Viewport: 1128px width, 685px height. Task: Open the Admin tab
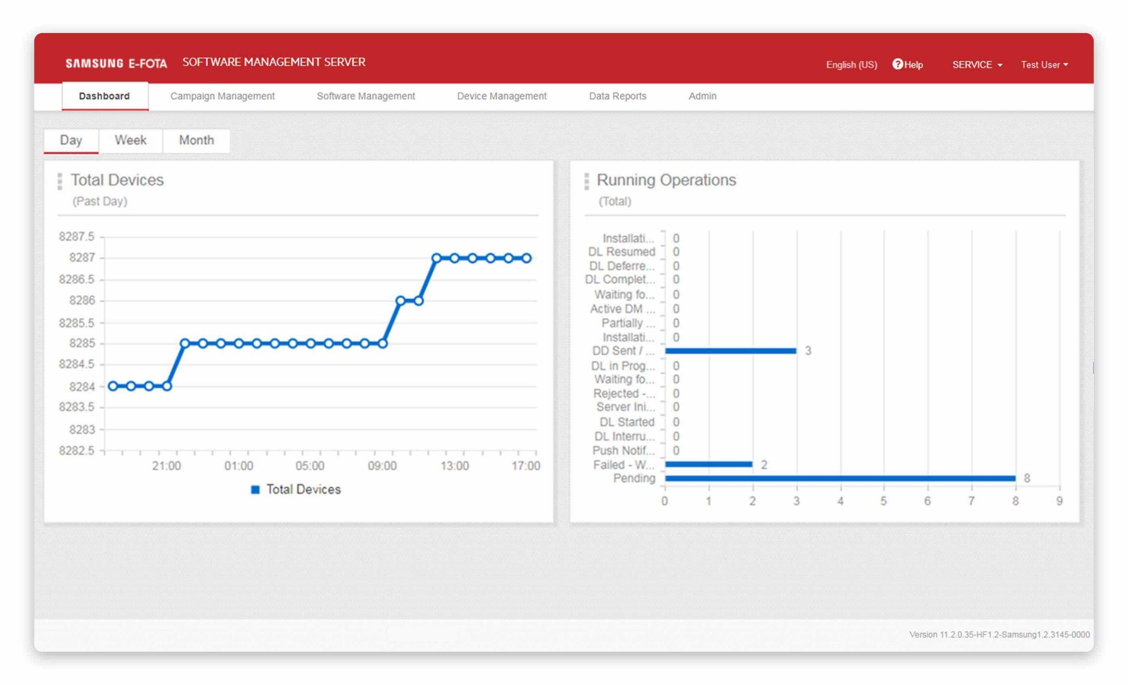click(x=702, y=96)
